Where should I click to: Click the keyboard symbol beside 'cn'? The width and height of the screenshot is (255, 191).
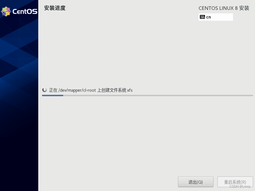point(203,17)
